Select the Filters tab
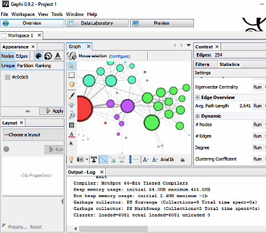This screenshot has width=266, height=233. click(x=202, y=64)
